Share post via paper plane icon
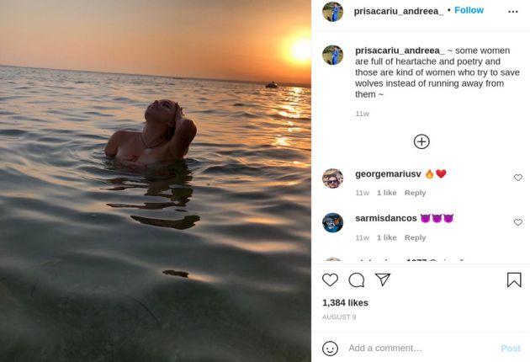530x362 pixels. [x=383, y=279]
